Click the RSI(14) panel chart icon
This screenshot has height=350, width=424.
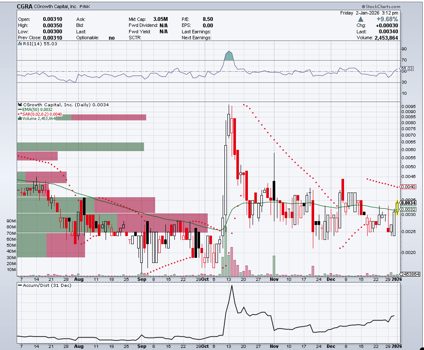click(x=20, y=44)
